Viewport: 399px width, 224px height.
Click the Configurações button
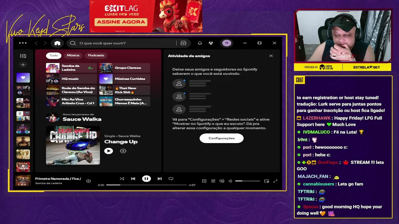point(222,138)
